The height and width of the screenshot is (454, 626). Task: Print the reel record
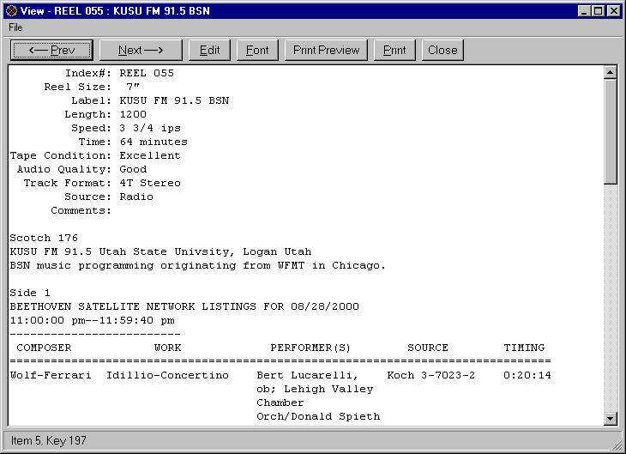394,50
